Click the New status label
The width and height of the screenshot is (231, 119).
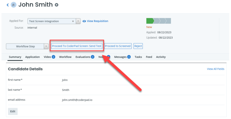pos(149,27)
